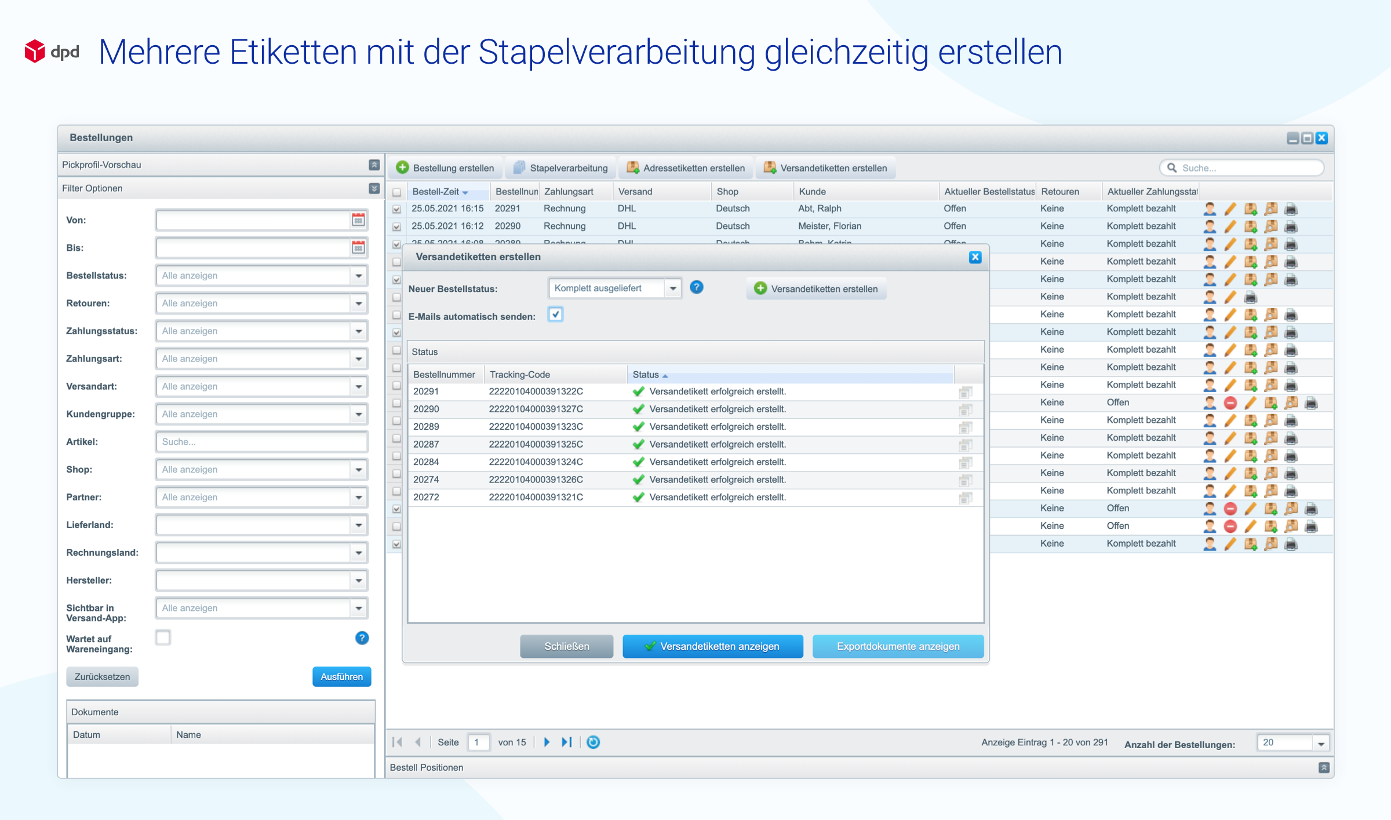Image resolution: width=1391 pixels, height=820 pixels.
Task: Click printer icon in Abt, Ralph row
Action: coord(1291,208)
